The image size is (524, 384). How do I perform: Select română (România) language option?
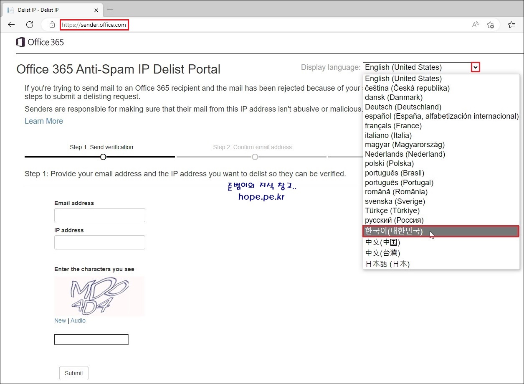(x=441, y=192)
